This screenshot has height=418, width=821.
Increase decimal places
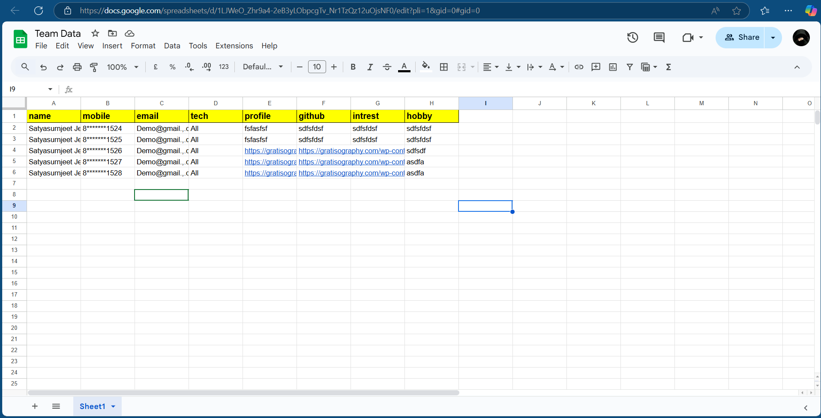(207, 67)
